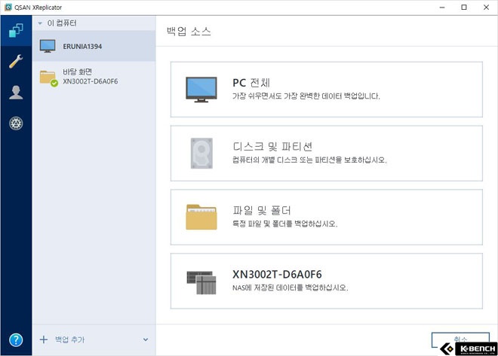The height and width of the screenshot is (356, 498).
Task: Select the 바탕 화면 XN3002T-D6A0F6 backup
Action: pyautogui.click(x=94, y=77)
